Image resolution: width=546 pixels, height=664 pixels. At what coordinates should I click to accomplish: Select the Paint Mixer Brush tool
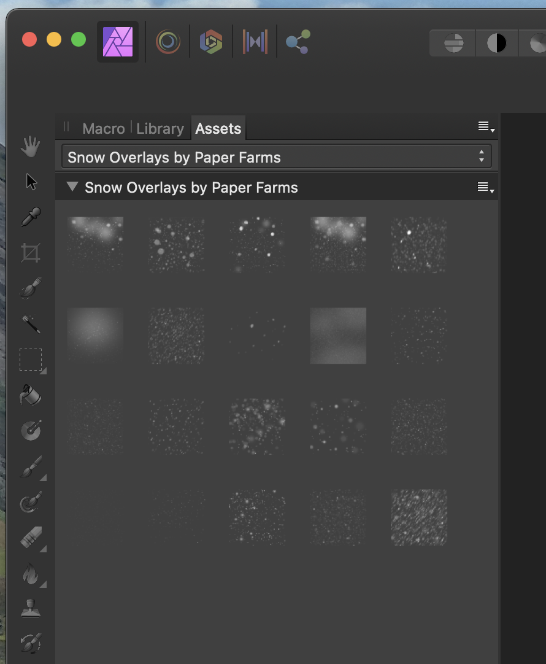pyautogui.click(x=31, y=502)
